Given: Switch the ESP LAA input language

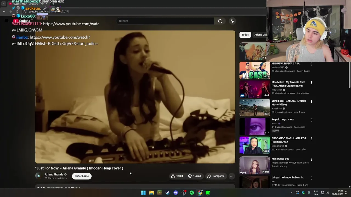Looking at the screenshot, I should pyautogui.click(x=316, y=193).
